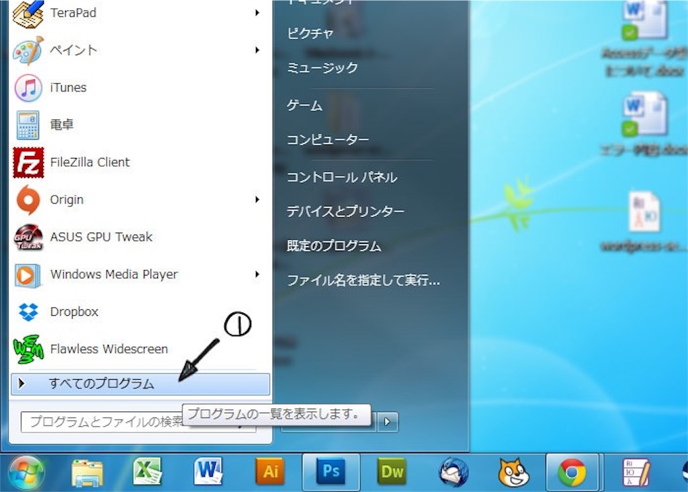Open Thunderbird mail from the taskbar

454,472
